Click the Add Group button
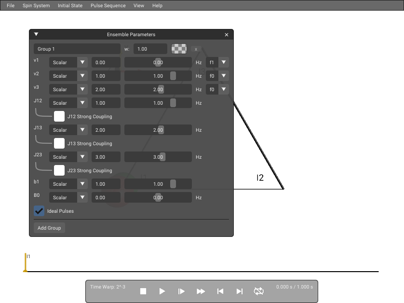 click(x=49, y=228)
